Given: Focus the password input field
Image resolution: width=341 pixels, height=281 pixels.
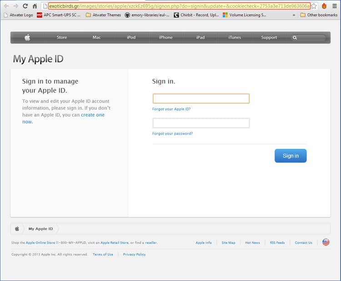Looking at the screenshot, I should coord(201,123).
